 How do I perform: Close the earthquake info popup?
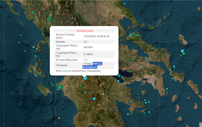(116, 28)
